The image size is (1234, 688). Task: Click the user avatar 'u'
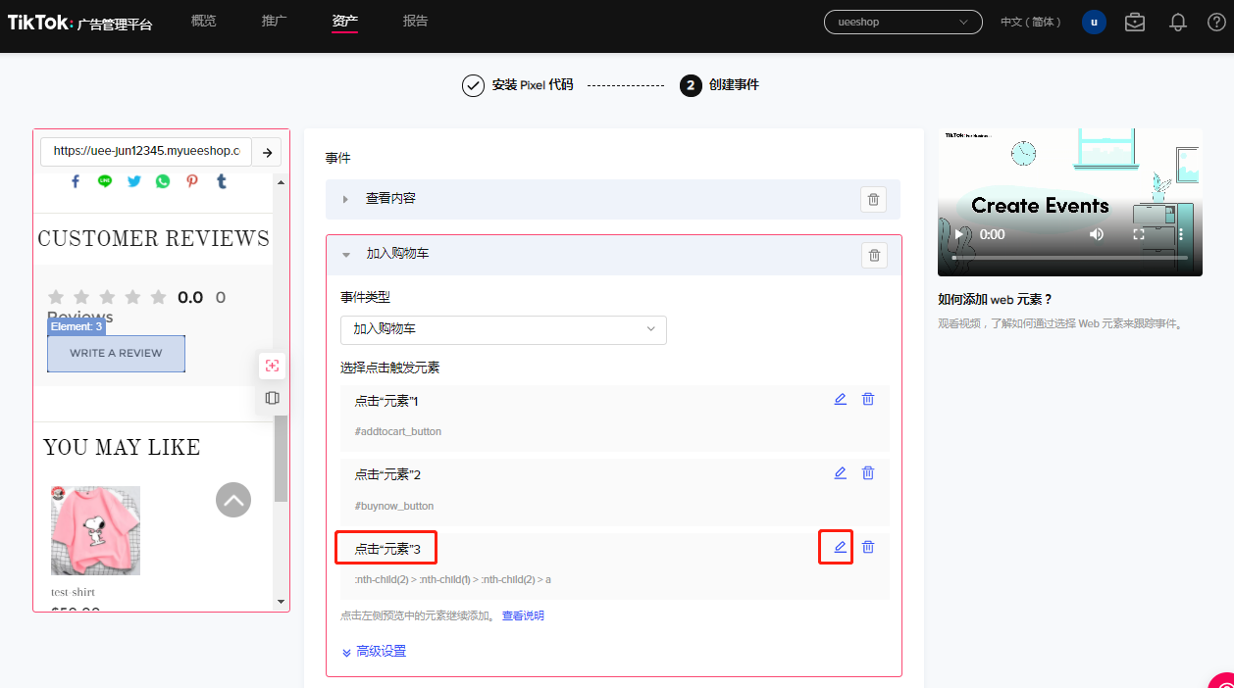(1094, 22)
